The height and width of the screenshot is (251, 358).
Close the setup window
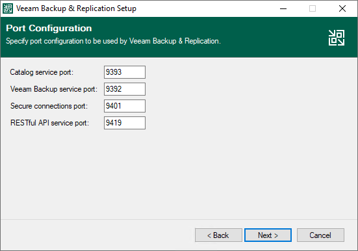click(342, 8)
